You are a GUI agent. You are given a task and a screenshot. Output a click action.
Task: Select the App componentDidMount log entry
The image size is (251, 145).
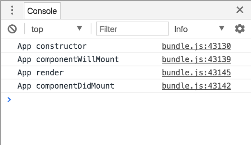tap(66, 86)
